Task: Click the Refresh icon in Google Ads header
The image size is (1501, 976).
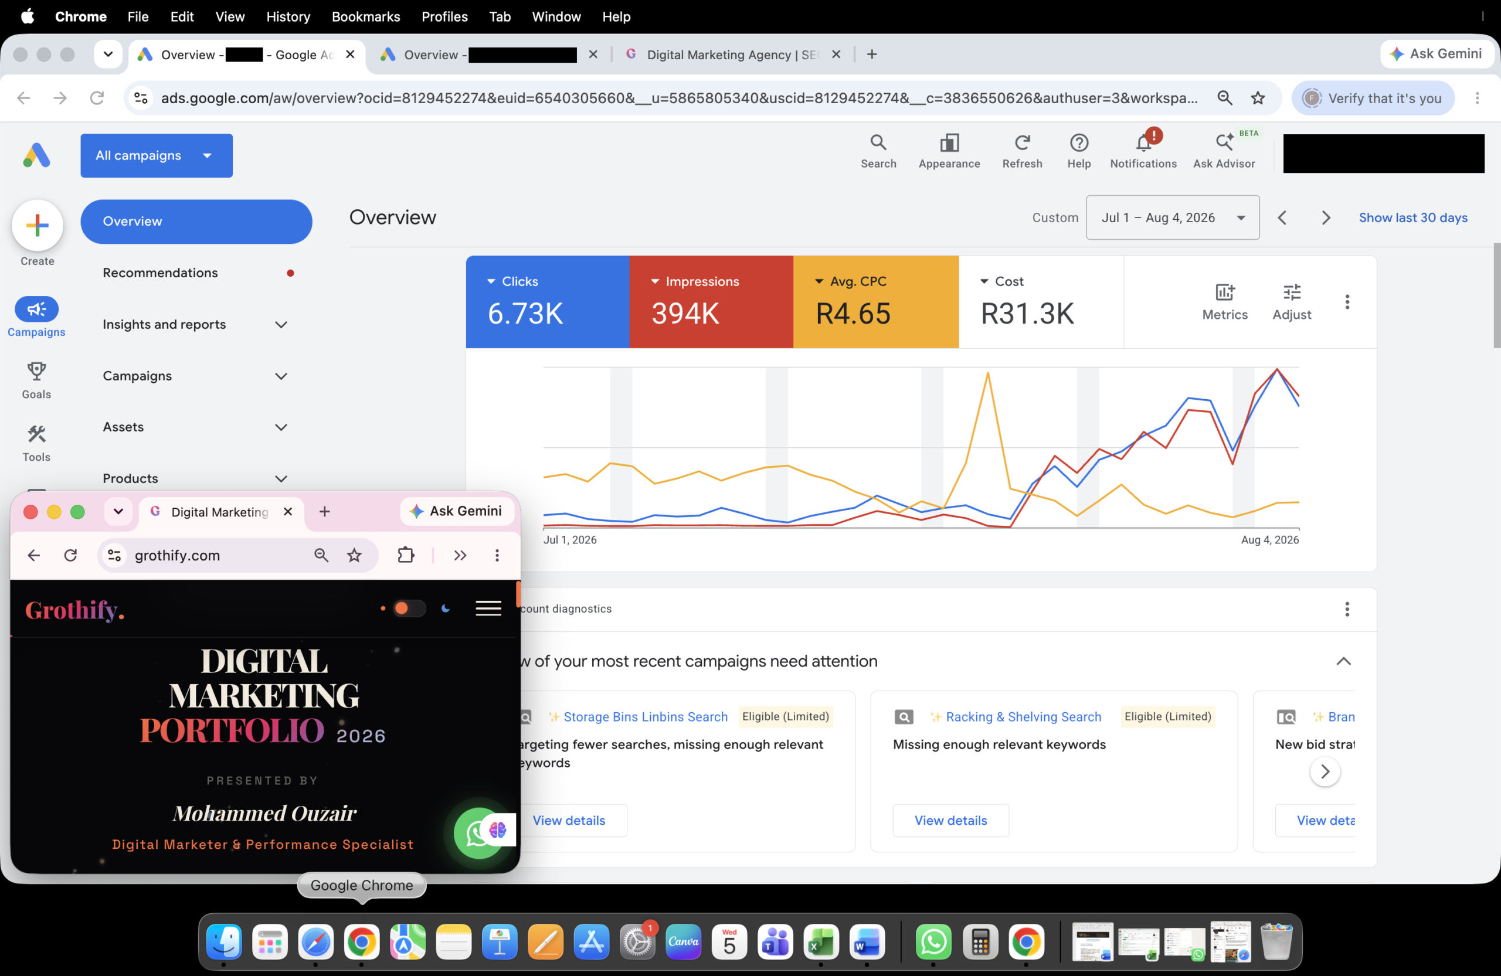Action: (1022, 151)
